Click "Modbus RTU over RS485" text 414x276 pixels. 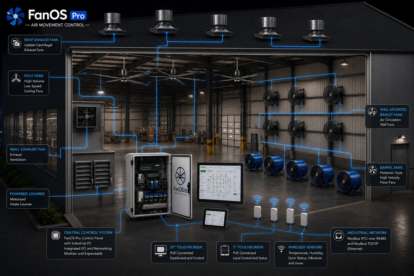coord(367,239)
